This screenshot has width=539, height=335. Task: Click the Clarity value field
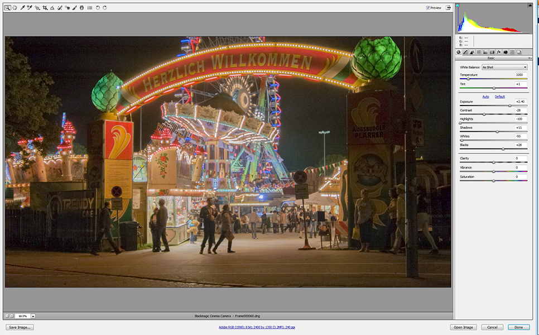(x=521, y=158)
